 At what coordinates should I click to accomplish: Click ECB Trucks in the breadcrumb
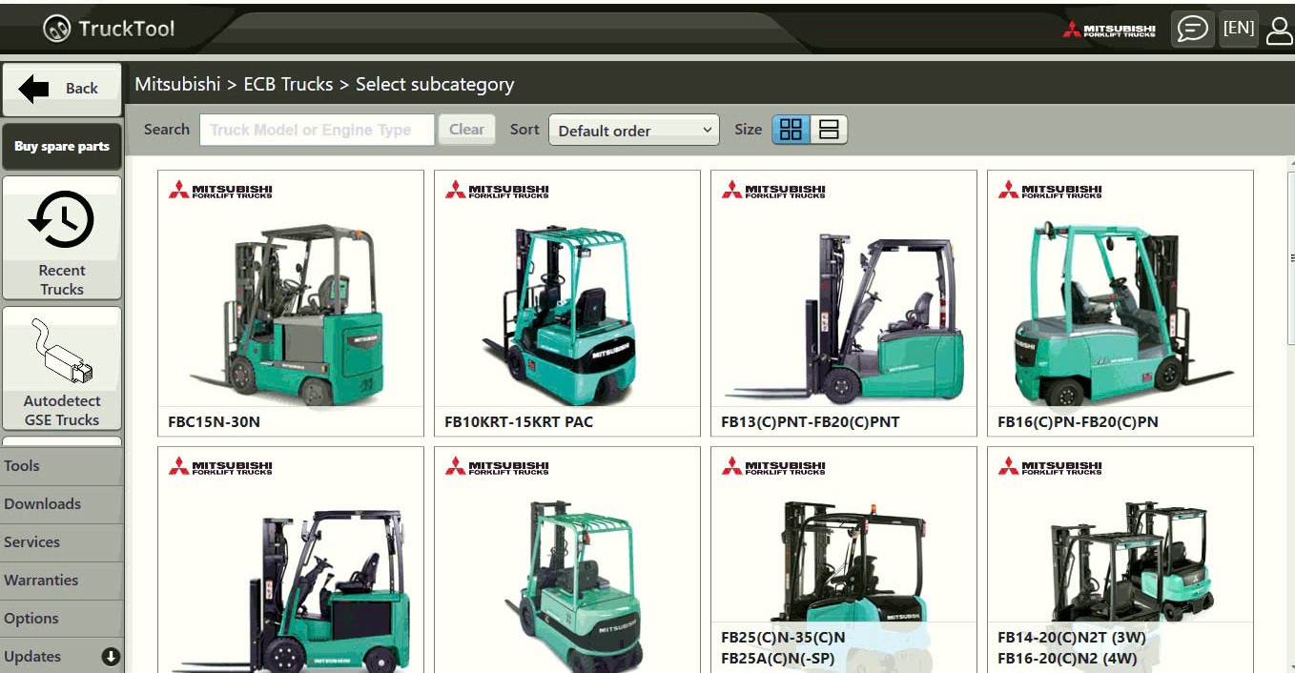[x=288, y=84]
